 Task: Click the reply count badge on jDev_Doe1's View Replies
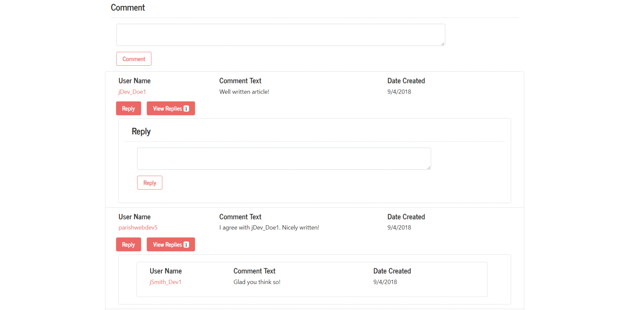186,108
